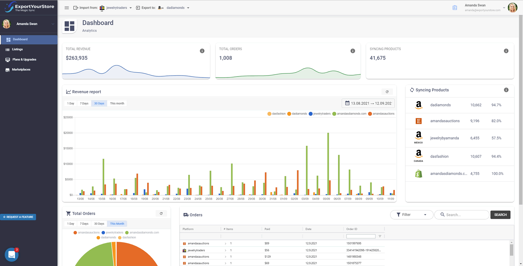Click Request a Feature button
This screenshot has width=523, height=266.
(18, 217)
